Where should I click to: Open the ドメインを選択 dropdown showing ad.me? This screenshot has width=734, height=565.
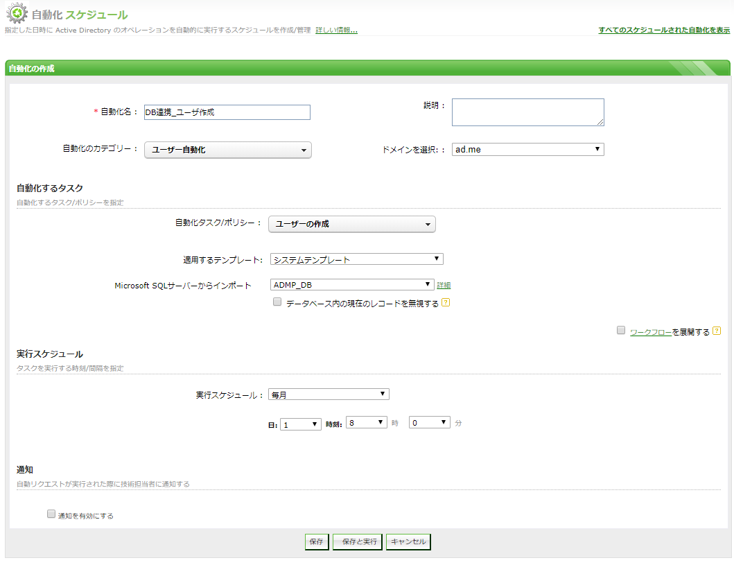(528, 149)
